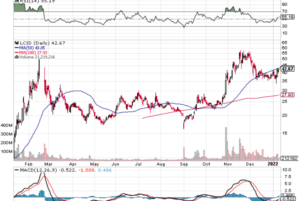The height and width of the screenshot is (201, 299).
Task: Click the '25' price scale label
Action: [285, 101]
